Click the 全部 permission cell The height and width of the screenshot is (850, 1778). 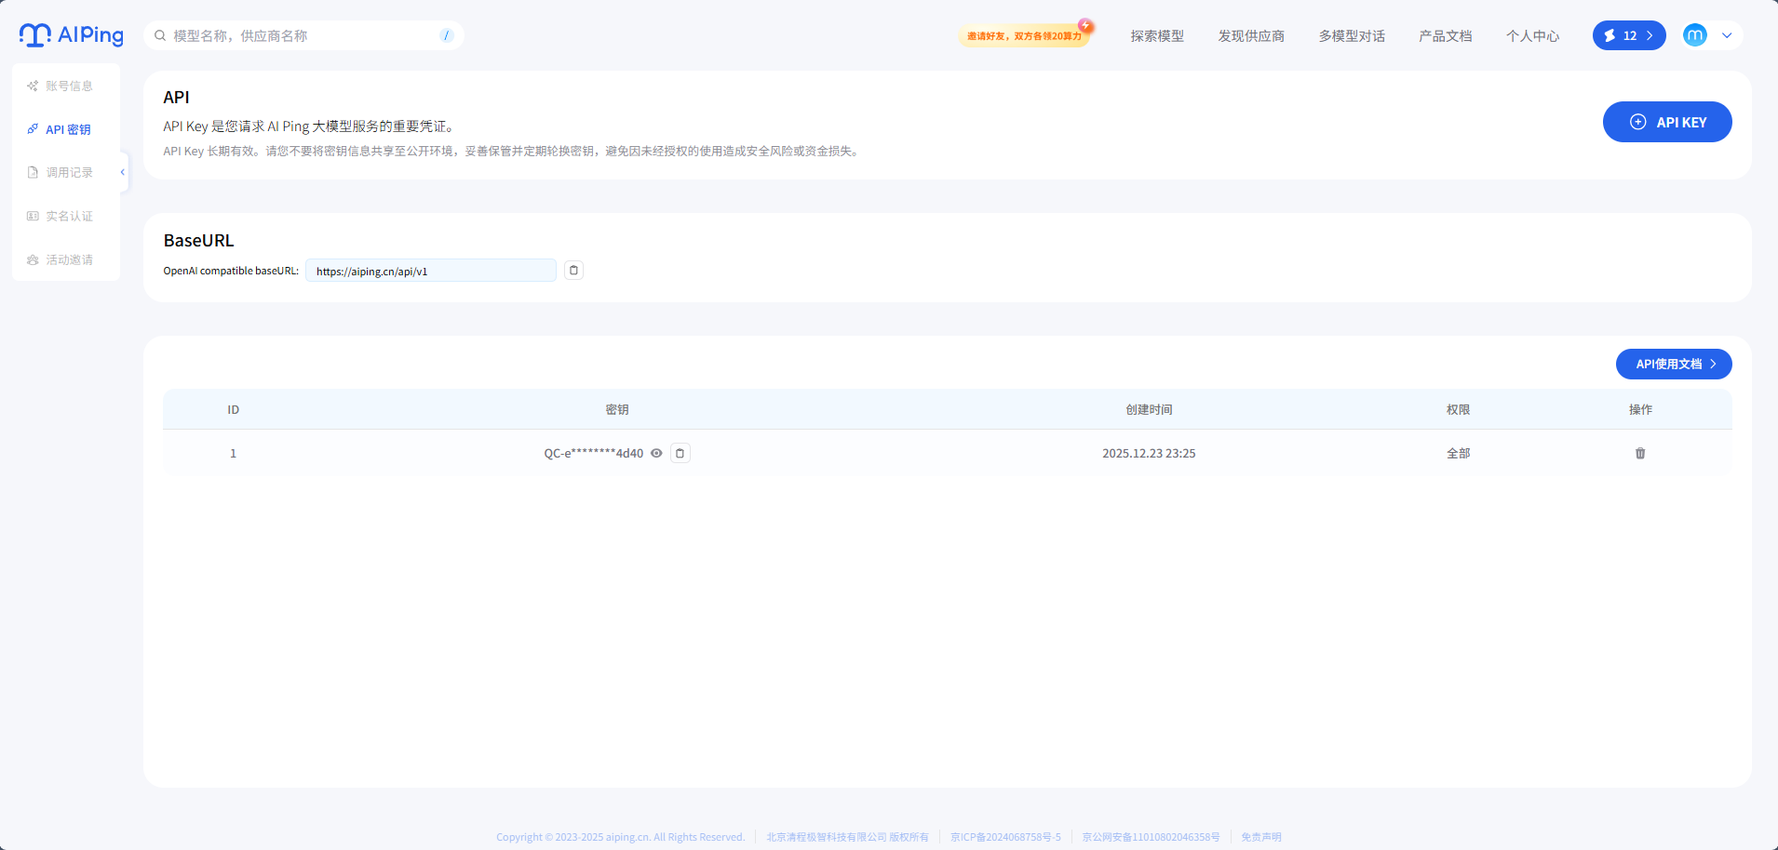(1459, 453)
